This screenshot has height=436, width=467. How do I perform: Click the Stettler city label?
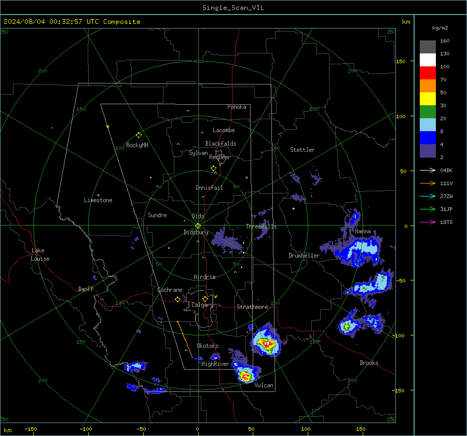[303, 150]
